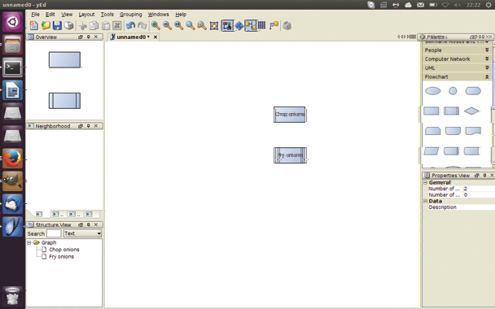Open Thunderbird from the launcher

click(x=13, y=203)
